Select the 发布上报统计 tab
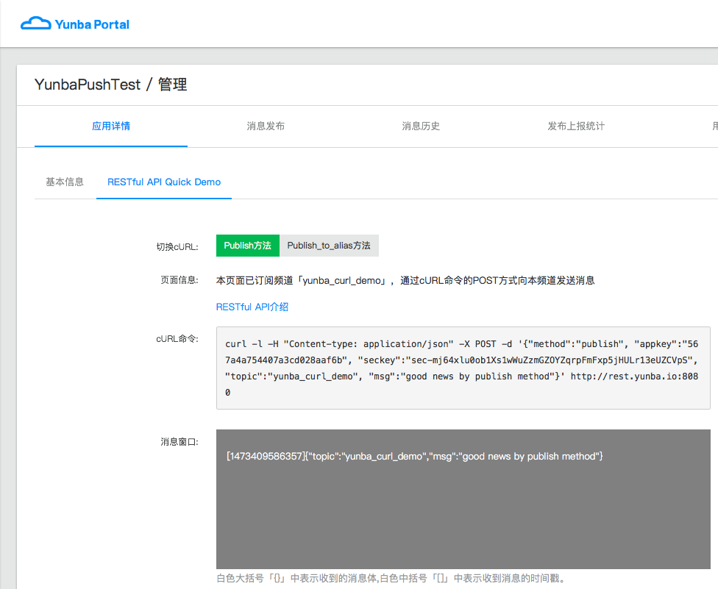Viewport: 718px width, 589px height. click(x=576, y=126)
